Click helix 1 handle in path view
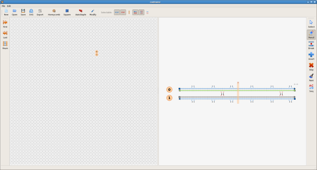 click(169, 98)
